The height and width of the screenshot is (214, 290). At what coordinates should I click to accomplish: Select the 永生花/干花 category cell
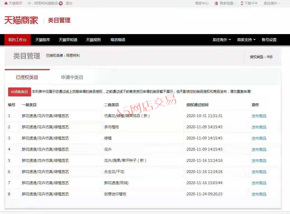[x=114, y=172]
